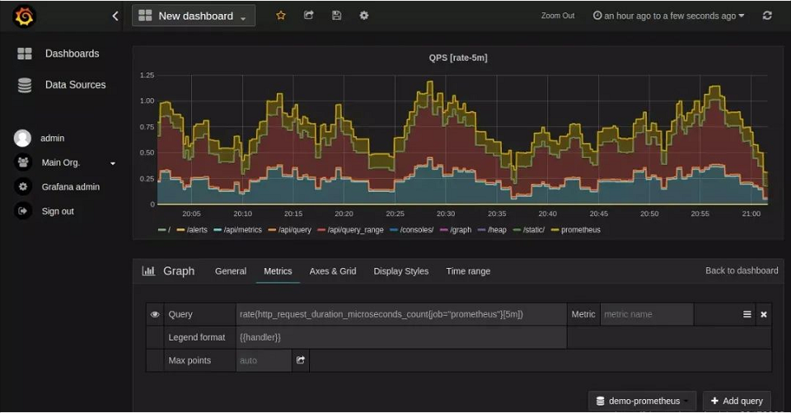Refresh the dashboard with the refresh icon

[767, 16]
